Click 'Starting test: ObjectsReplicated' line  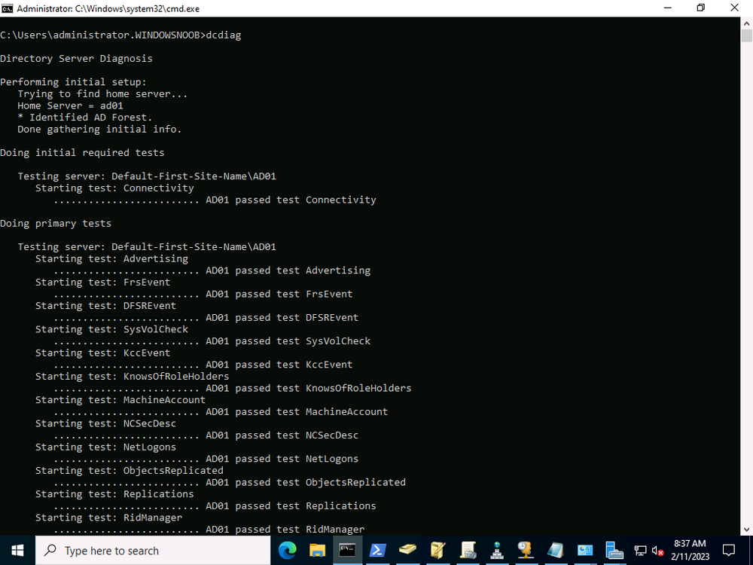click(130, 470)
